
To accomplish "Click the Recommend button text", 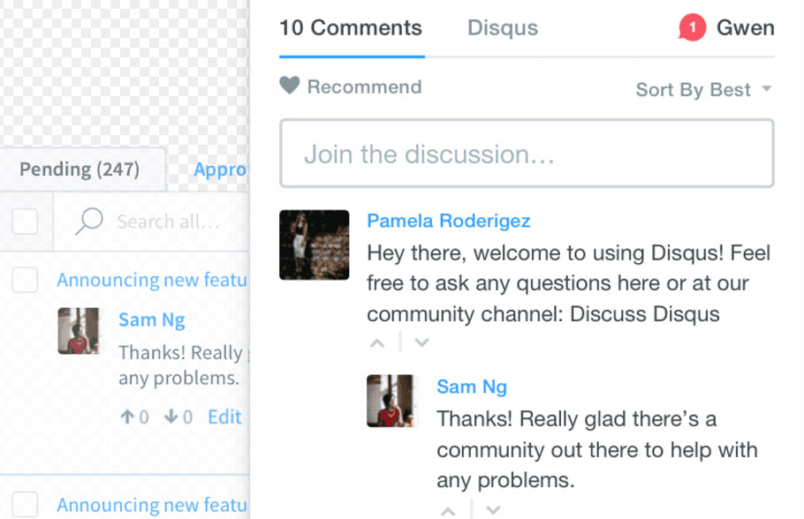I will click(365, 86).
